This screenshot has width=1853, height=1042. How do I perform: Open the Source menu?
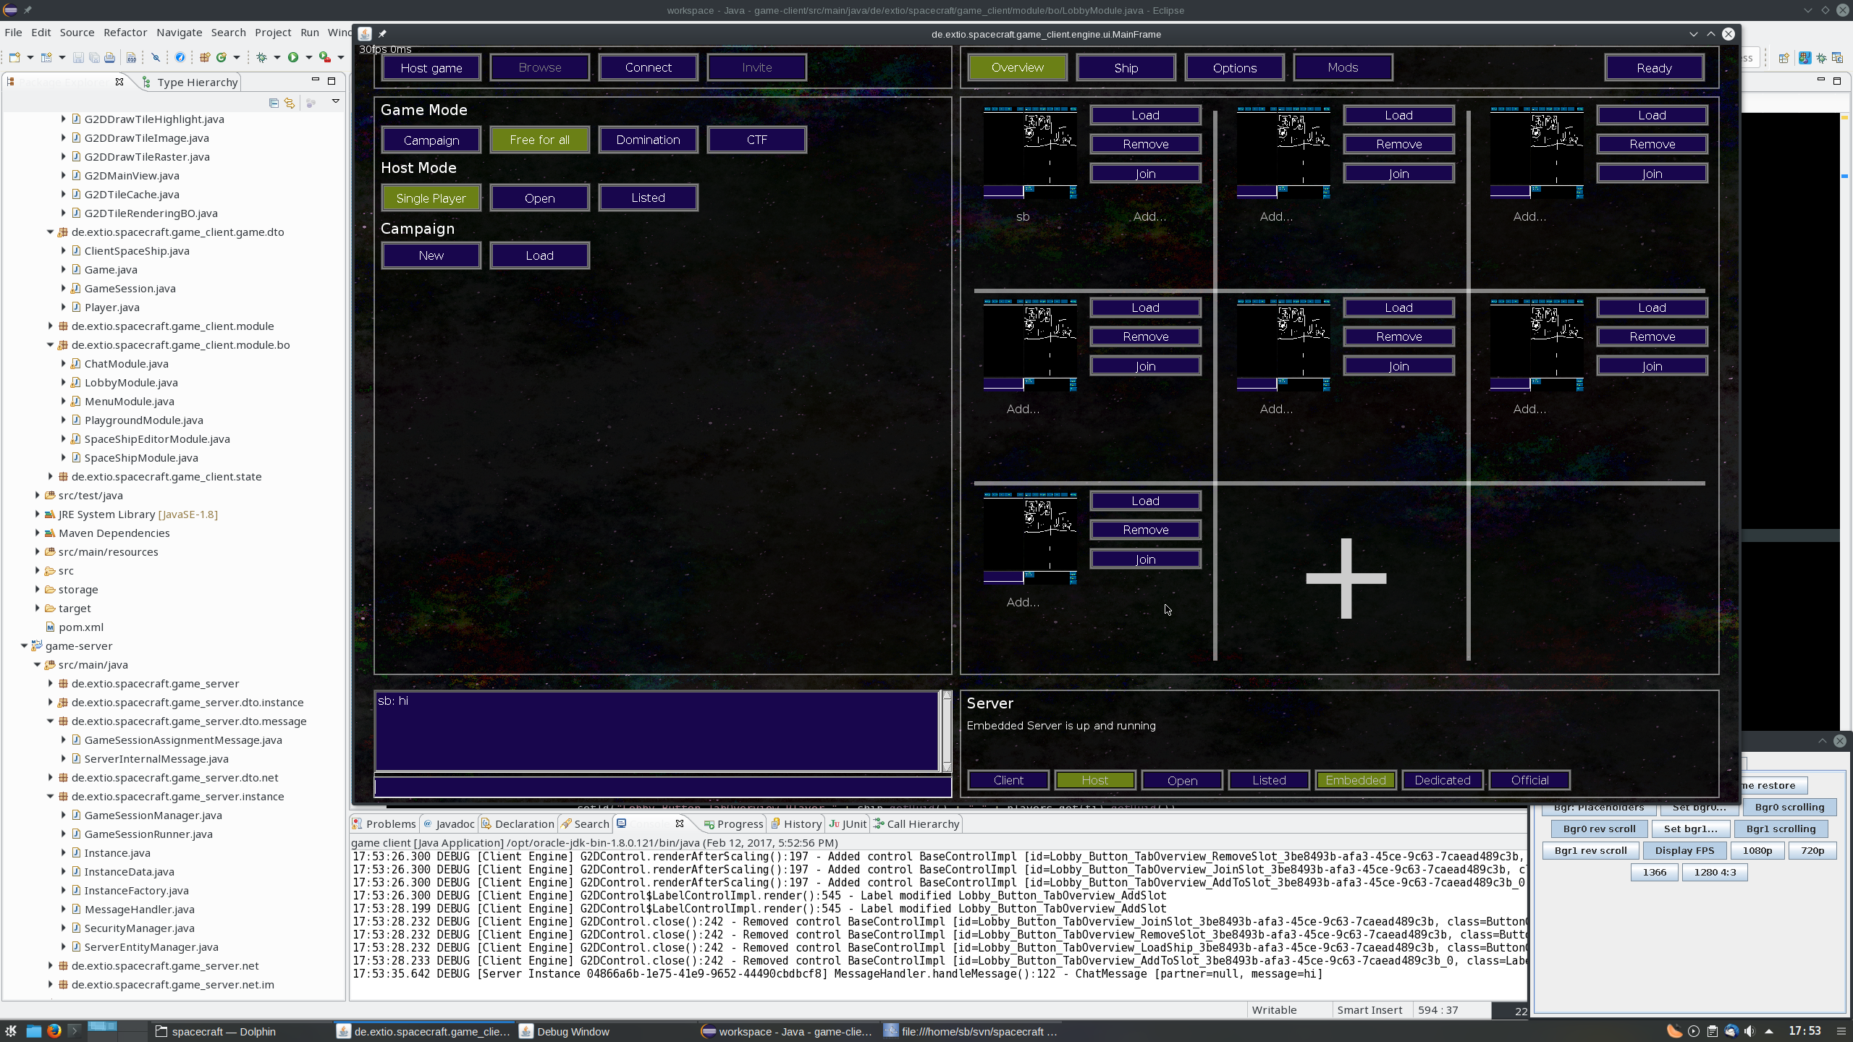pyautogui.click(x=77, y=32)
